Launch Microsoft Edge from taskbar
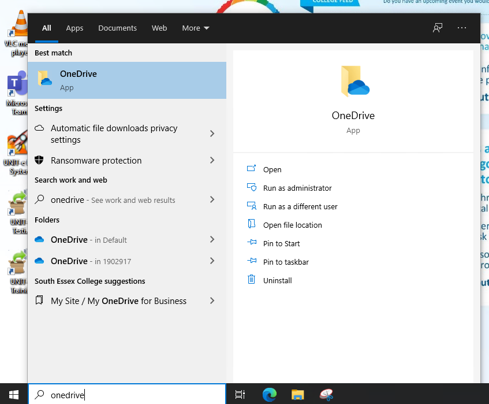The height and width of the screenshot is (404, 489). (x=270, y=395)
